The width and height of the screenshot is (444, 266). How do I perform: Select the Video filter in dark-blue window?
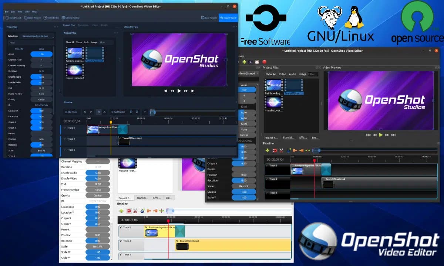[x=79, y=42]
